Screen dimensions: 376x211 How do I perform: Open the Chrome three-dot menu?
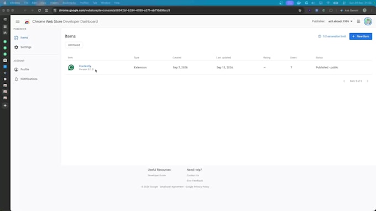372,10
